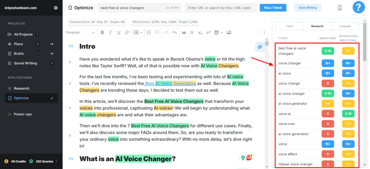Screen dimensions: 370x169
Task: Insert a link using the link icon
Action: (x=127, y=32)
